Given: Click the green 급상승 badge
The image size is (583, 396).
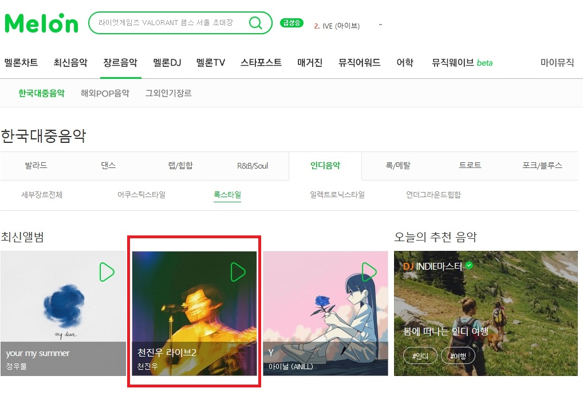Looking at the screenshot, I should click(291, 23).
